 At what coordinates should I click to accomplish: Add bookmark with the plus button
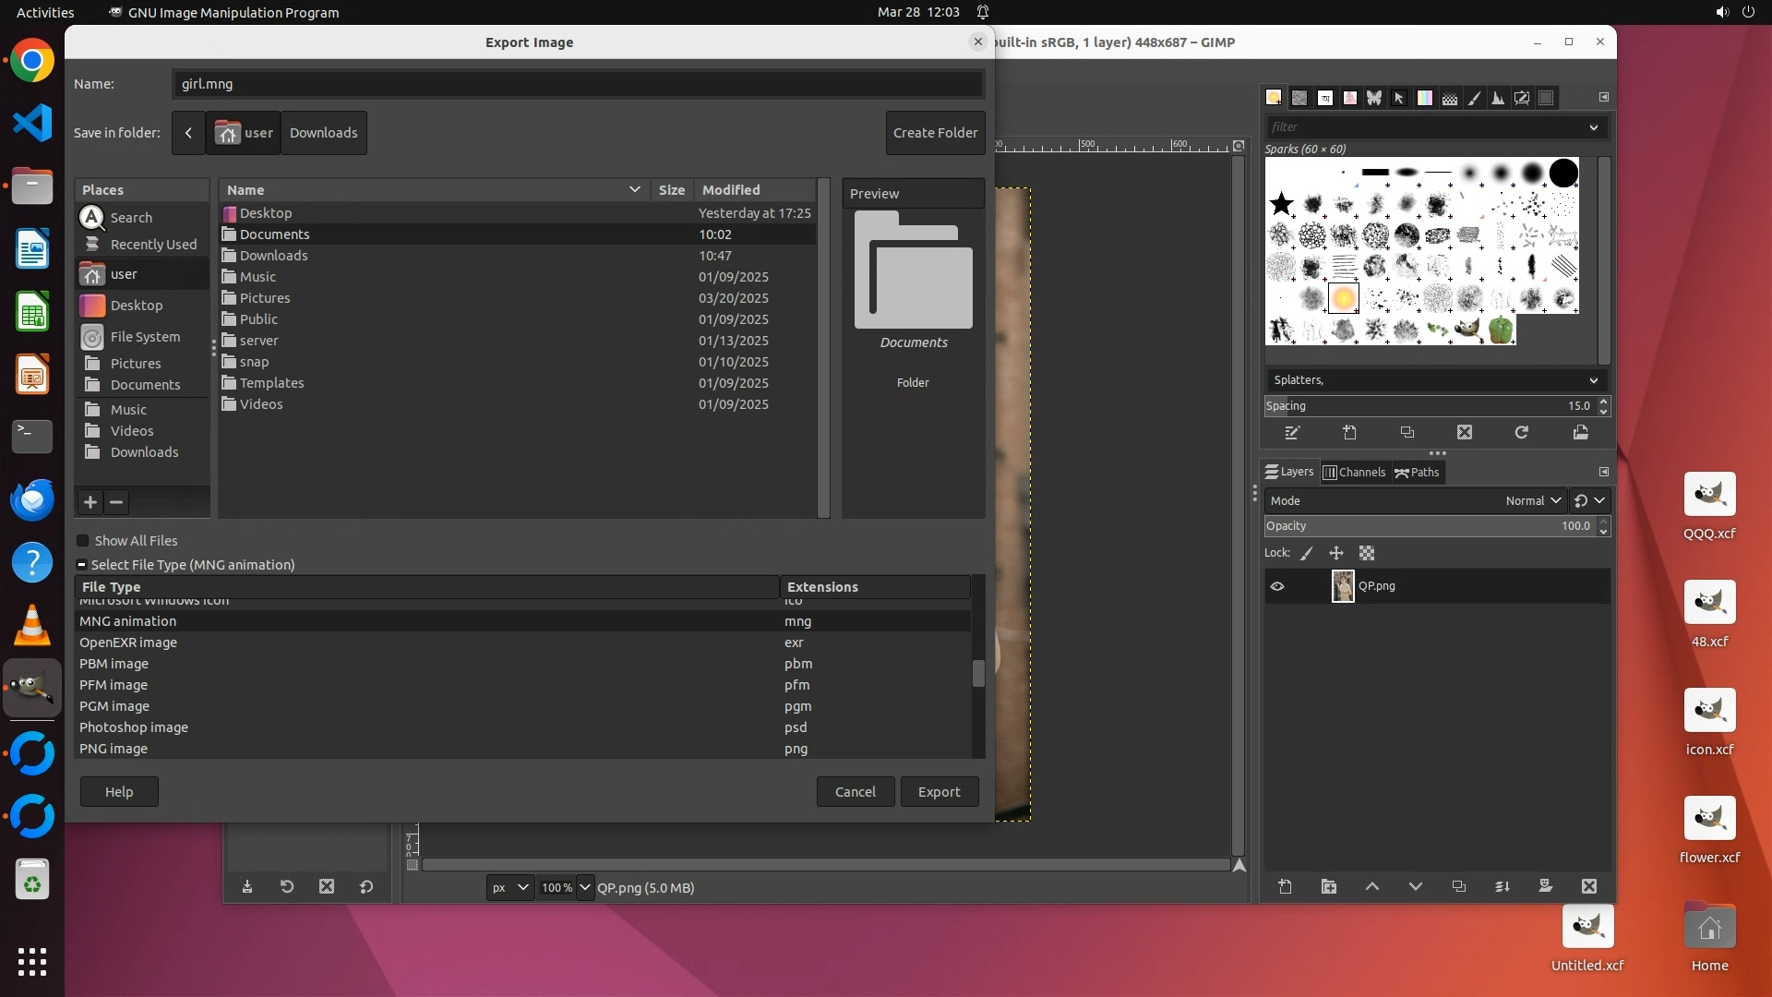[x=90, y=502]
